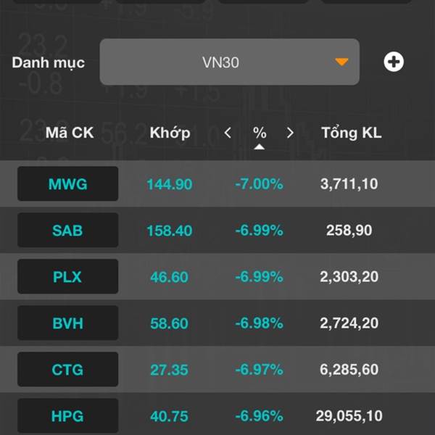Image resolution: width=435 pixels, height=435 pixels.
Task: Click HPG total volume 29,055,10
Action: pyautogui.click(x=349, y=416)
